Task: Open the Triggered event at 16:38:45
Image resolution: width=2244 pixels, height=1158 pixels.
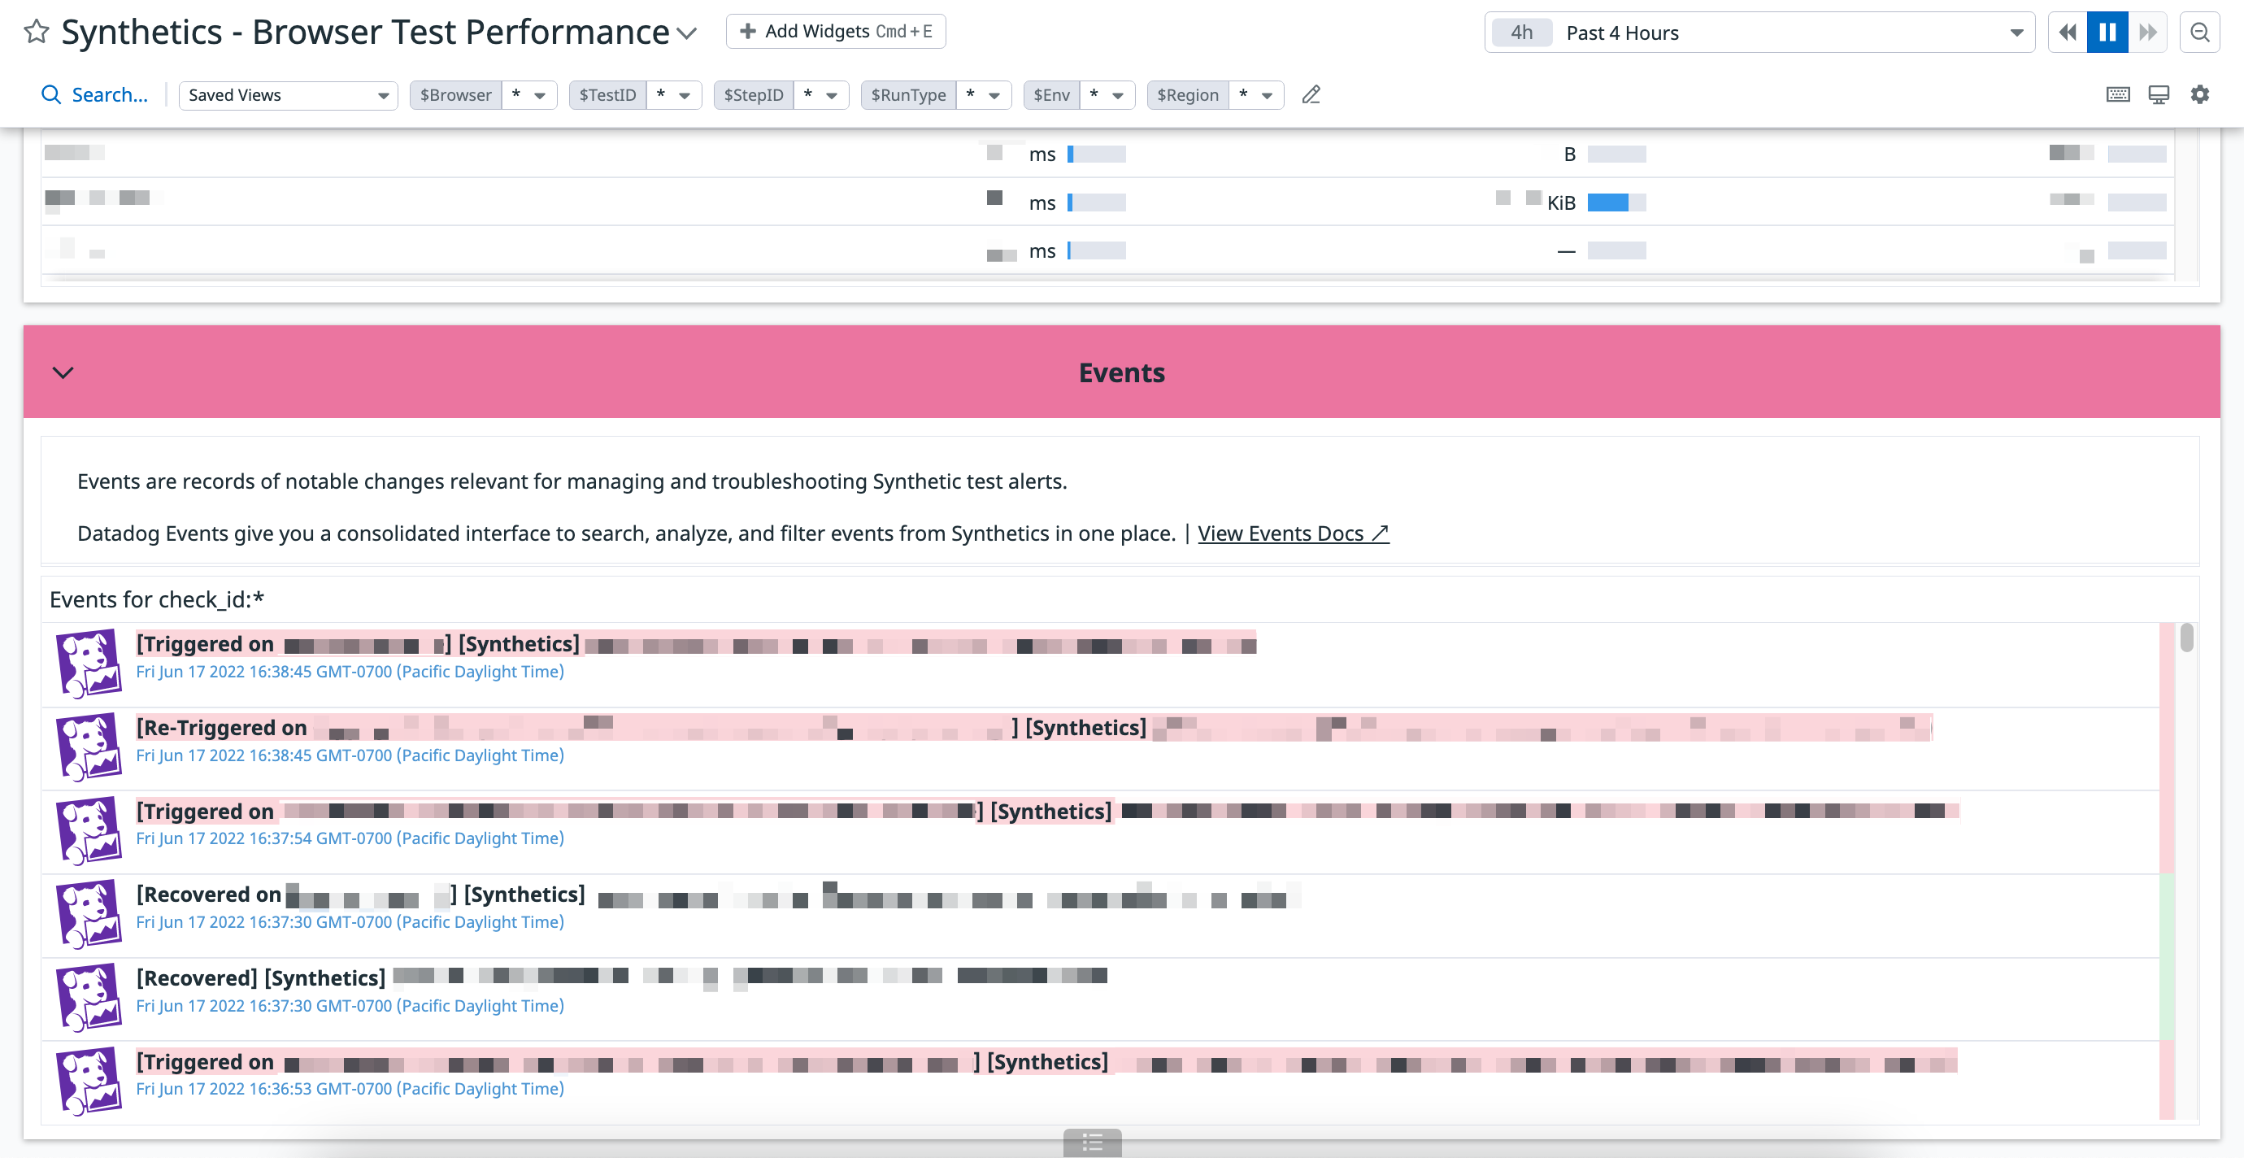Action: click(x=695, y=644)
